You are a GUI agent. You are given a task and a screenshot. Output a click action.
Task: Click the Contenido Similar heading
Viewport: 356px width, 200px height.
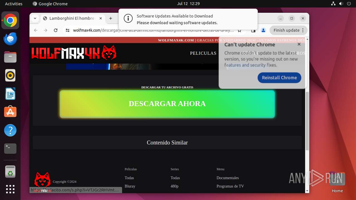167,142
